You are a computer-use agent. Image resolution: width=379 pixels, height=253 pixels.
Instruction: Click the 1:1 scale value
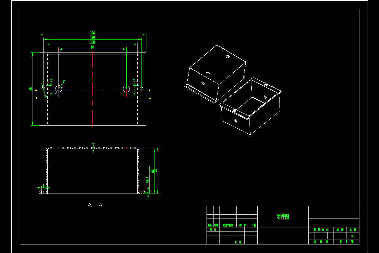pos(353,236)
